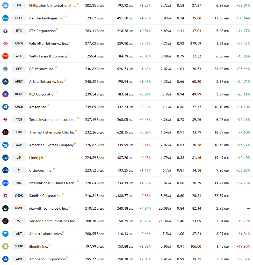Click the KLA Corporation logo icon

point(5,94)
